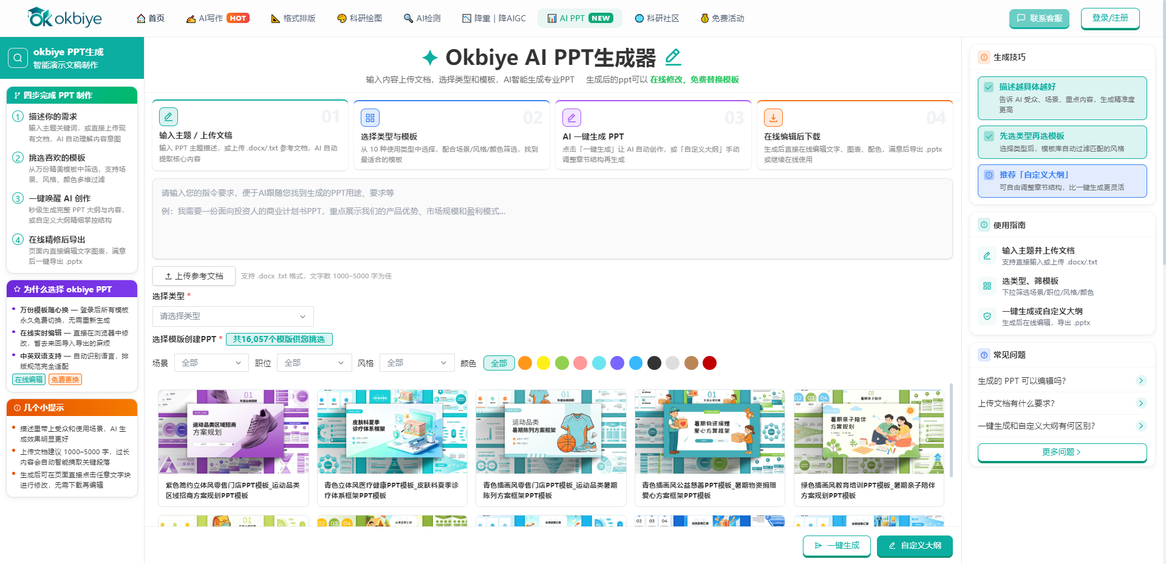1166x564 pixels.
Task: Select the AI PPT nav tab
Action: pyautogui.click(x=579, y=18)
